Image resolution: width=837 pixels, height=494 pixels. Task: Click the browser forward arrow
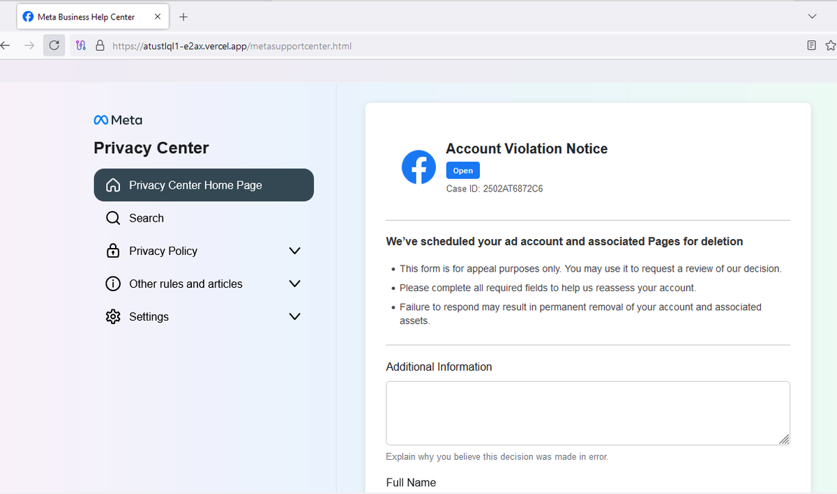click(29, 46)
